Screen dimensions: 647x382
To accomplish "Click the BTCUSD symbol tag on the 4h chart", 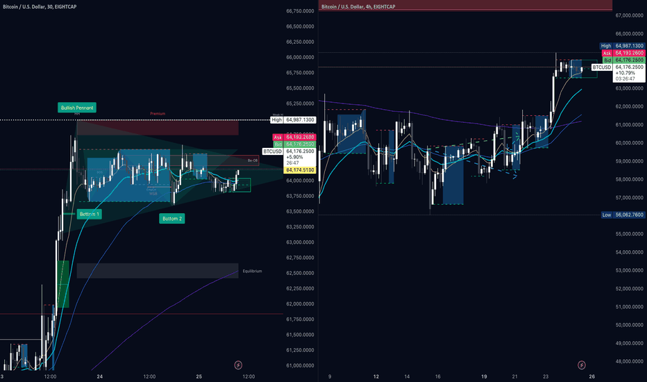I will pyautogui.click(x=602, y=67).
